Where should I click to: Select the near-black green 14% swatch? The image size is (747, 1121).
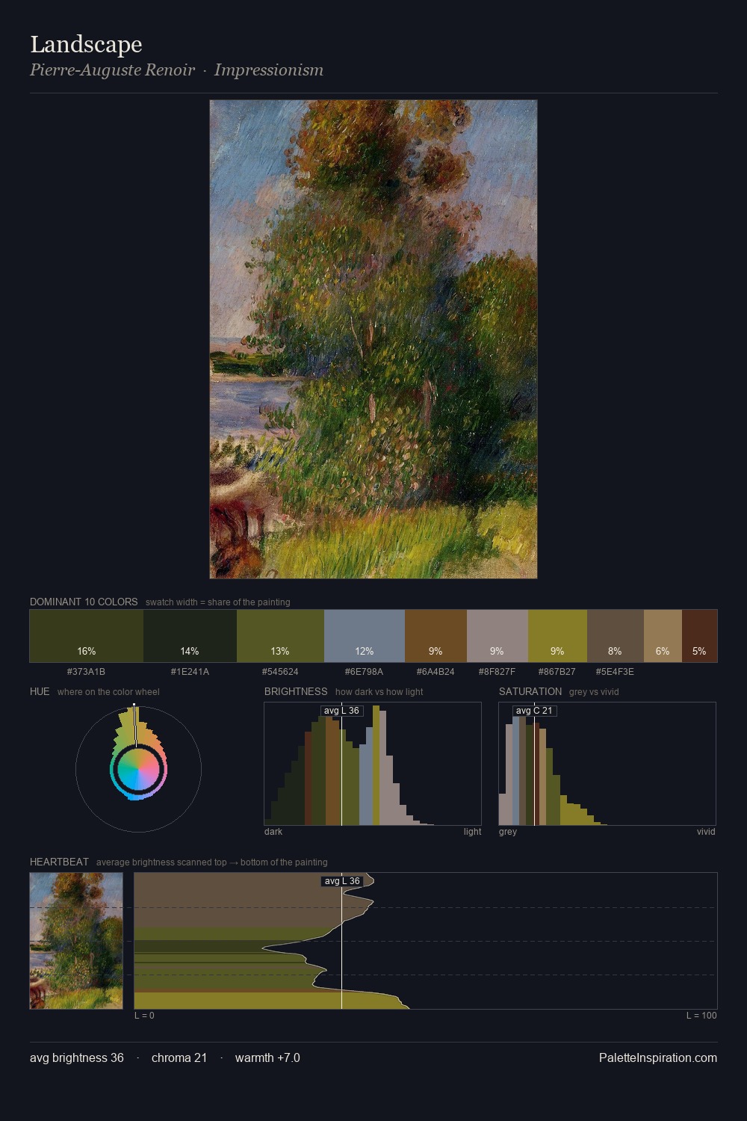tap(190, 636)
